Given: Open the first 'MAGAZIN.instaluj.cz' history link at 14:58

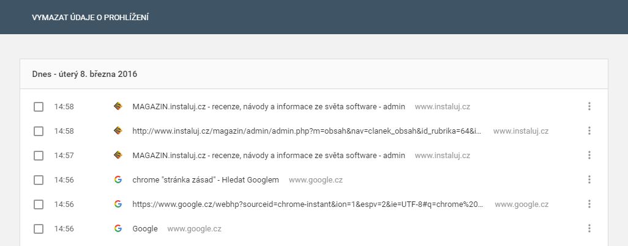Looking at the screenshot, I should pyautogui.click(x=269, y=106).
